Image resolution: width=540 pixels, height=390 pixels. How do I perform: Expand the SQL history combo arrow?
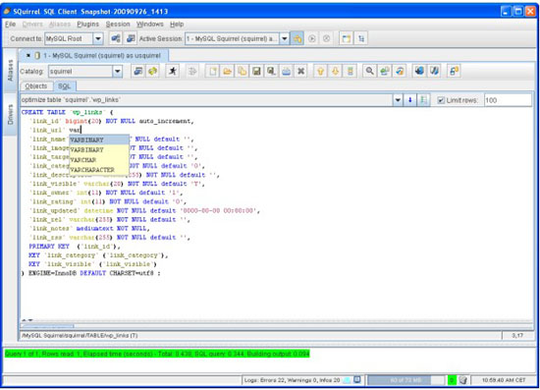(x=398, y=100)
